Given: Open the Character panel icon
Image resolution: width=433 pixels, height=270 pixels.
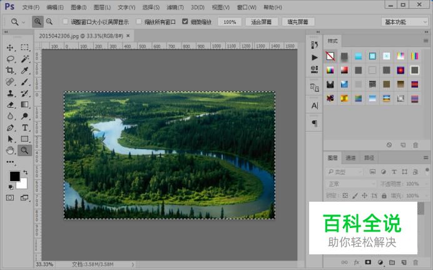Looking at the screenshot, I should click(314, 106).
